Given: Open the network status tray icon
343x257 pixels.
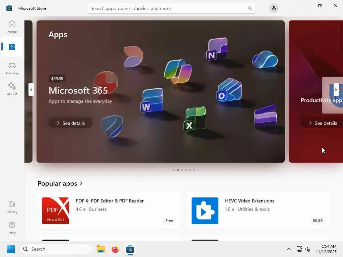Looking at the screenshot, I should [299, 249].
